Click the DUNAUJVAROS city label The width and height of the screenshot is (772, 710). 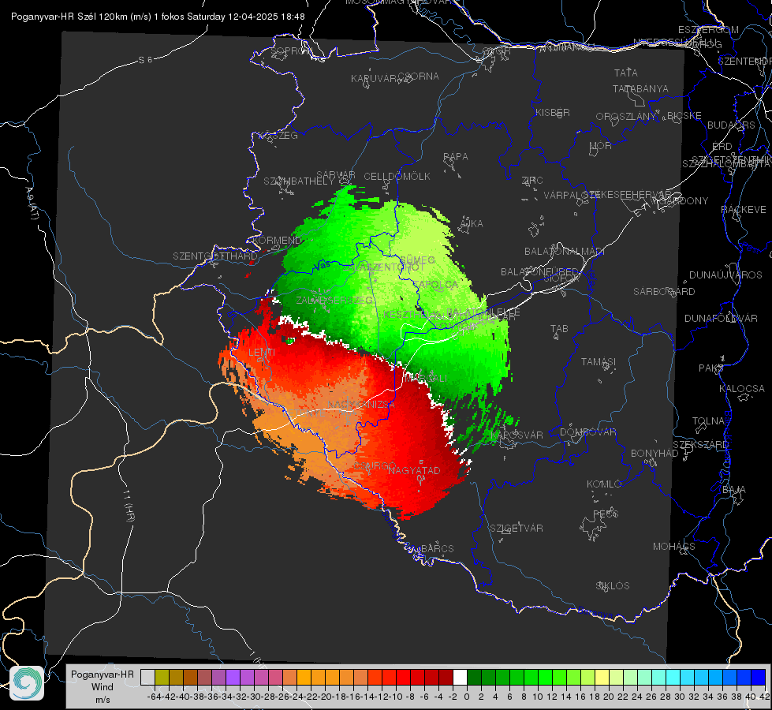click(x=725, y=275)
